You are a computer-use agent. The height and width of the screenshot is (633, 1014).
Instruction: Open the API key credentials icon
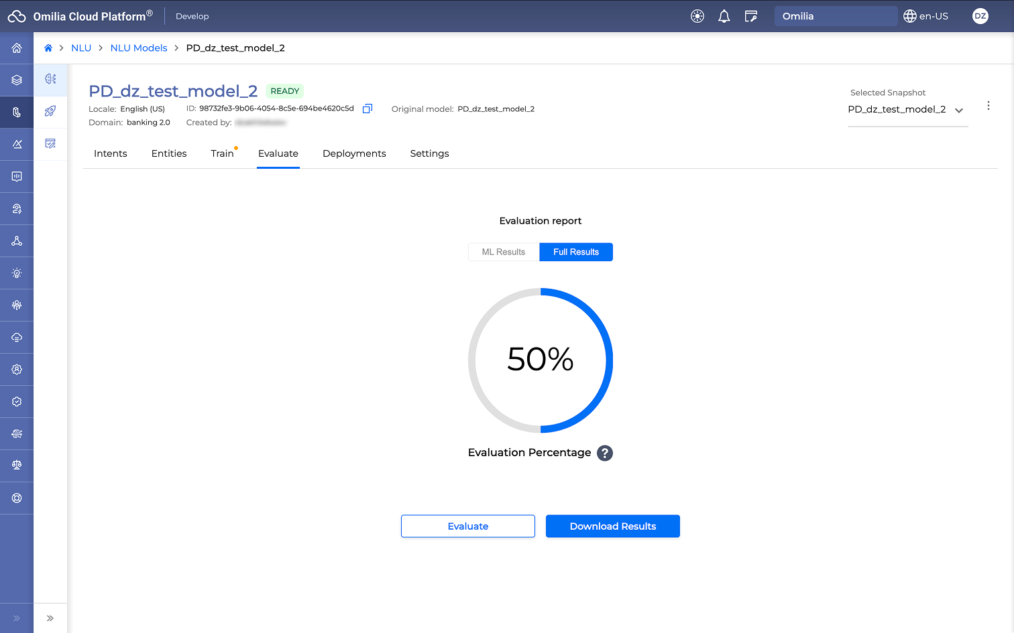[751, 17]
